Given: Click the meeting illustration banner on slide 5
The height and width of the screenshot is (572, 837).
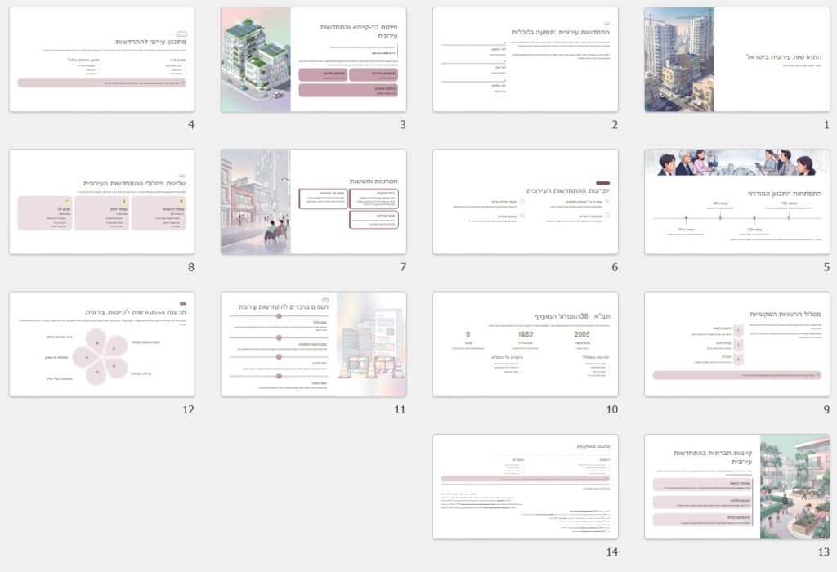Looking at the screenshot, I should coord(736,162).
